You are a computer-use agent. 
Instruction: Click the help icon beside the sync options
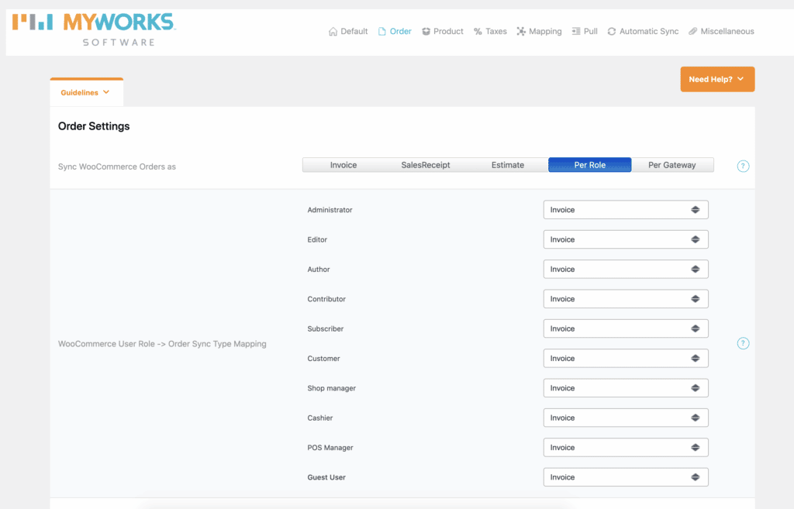(742, 166)
